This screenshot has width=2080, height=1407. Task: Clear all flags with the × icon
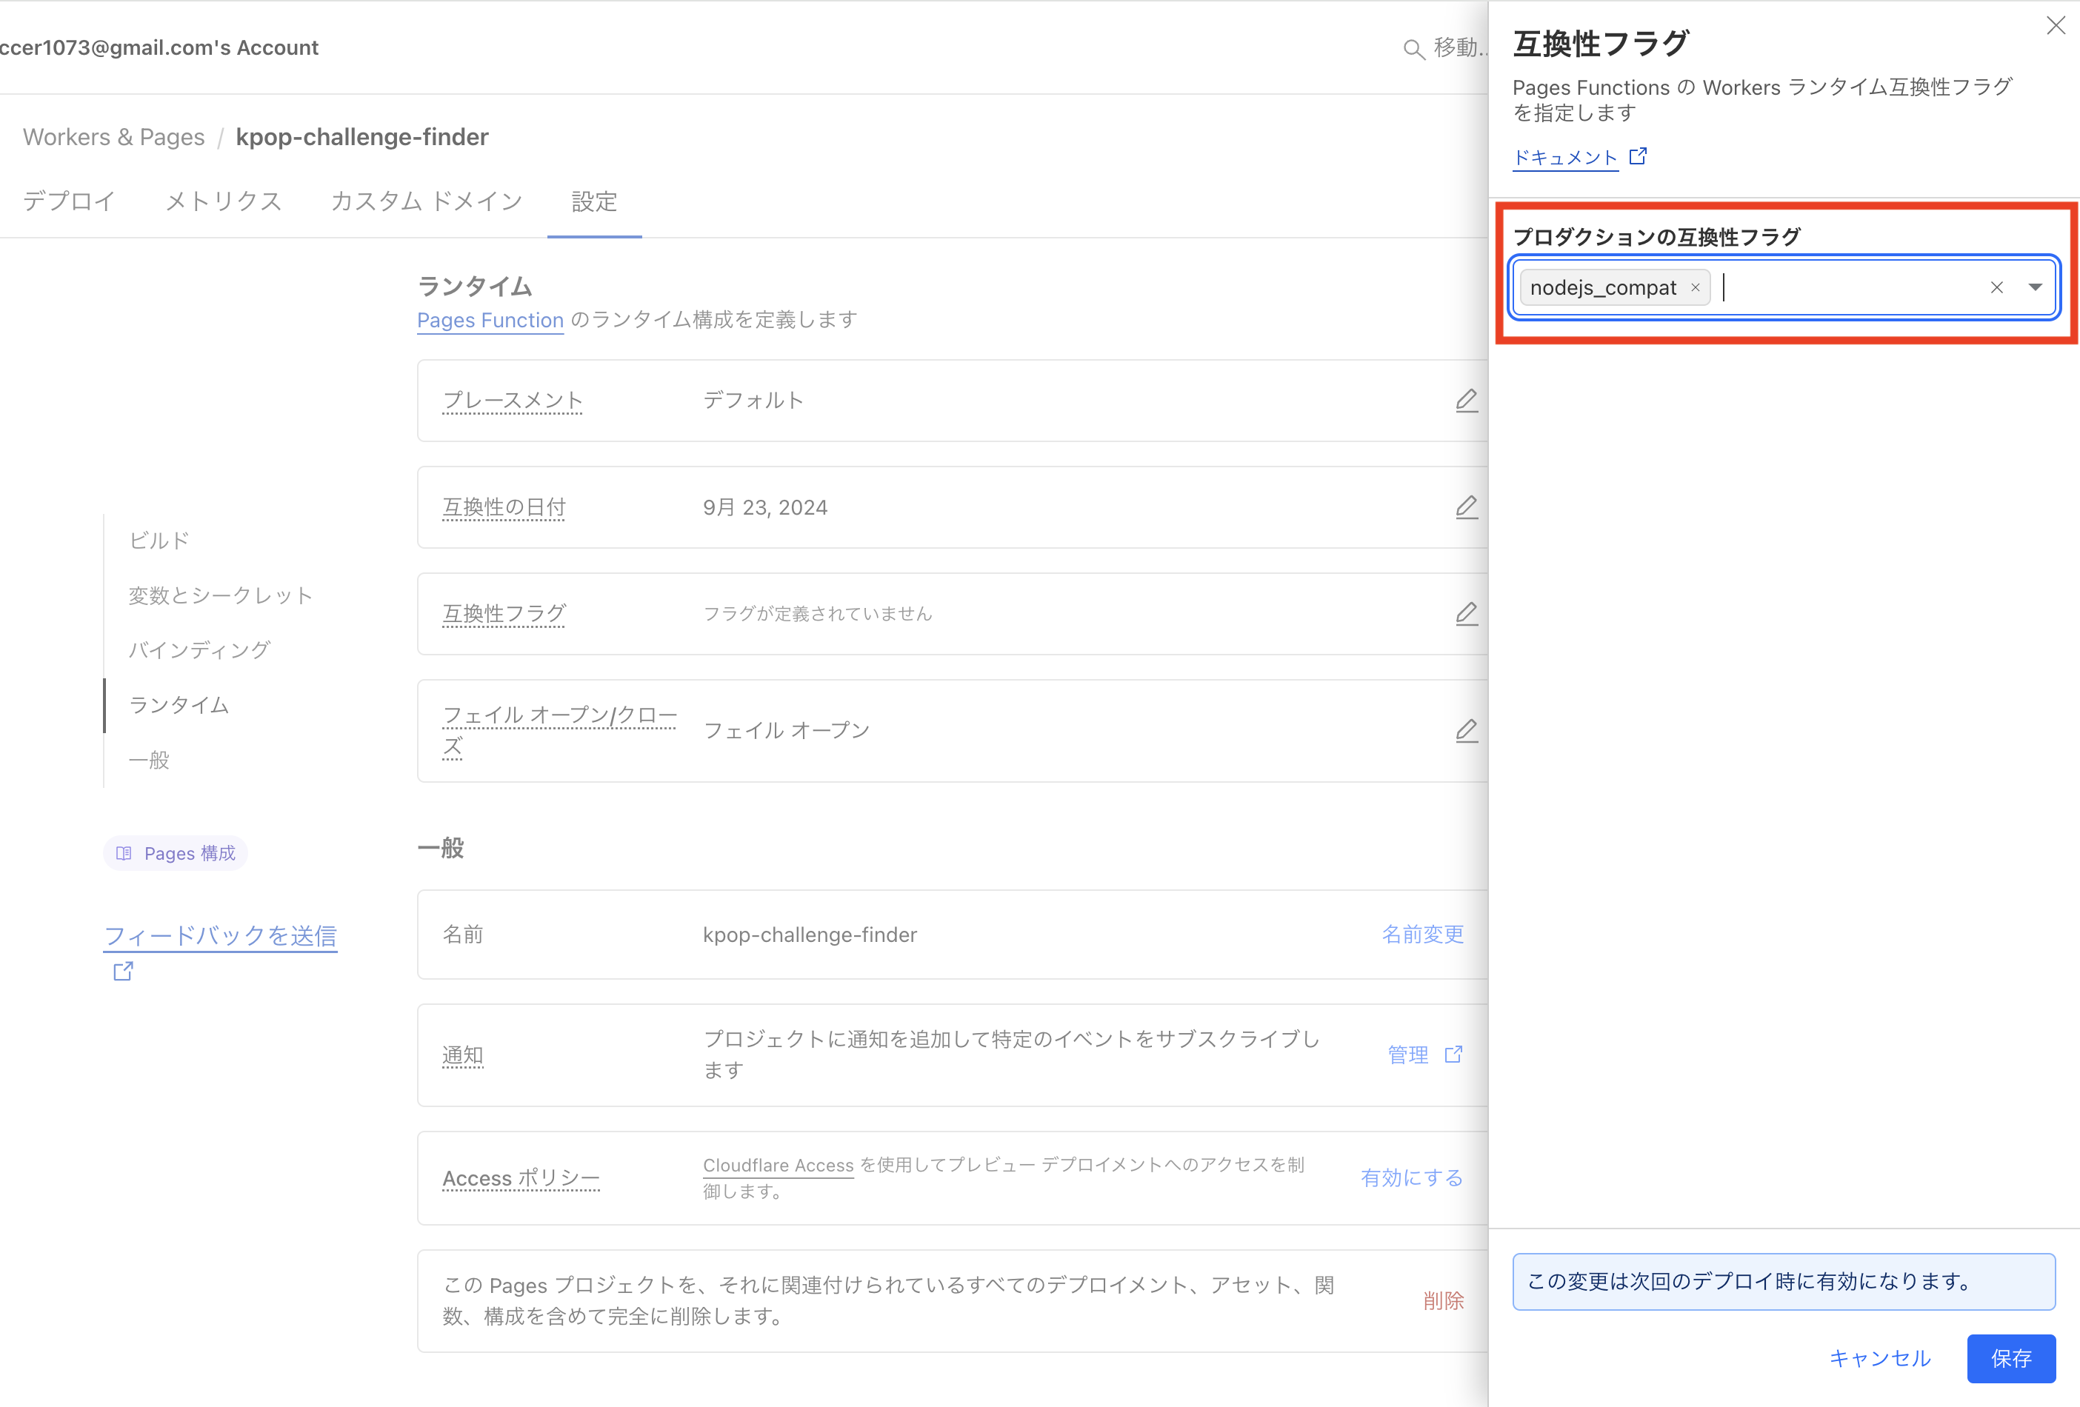pyautogui.click(x=1998, y=287)
